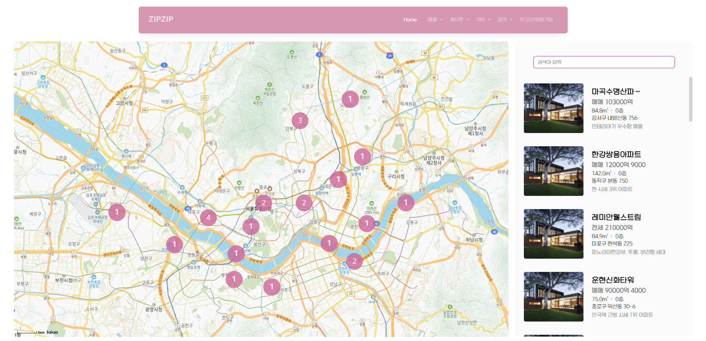Viewport: 706px width, 341px height.
Task: Open the 게시판 menu
Action: (x=456, y=19)
